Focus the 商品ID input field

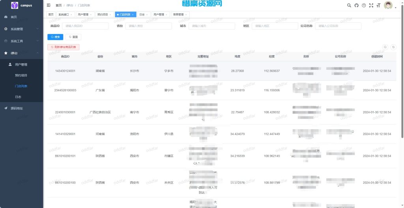click(x=85, y=26)
